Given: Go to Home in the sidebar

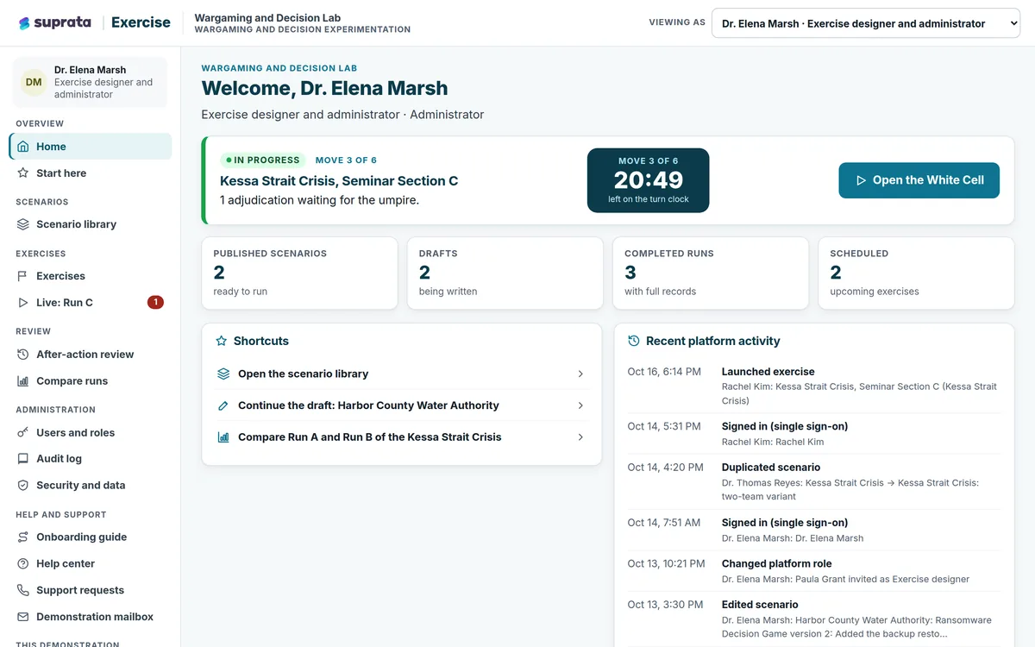Looking at the screenshot, I should pyautogui.click(x=91, y=147).
